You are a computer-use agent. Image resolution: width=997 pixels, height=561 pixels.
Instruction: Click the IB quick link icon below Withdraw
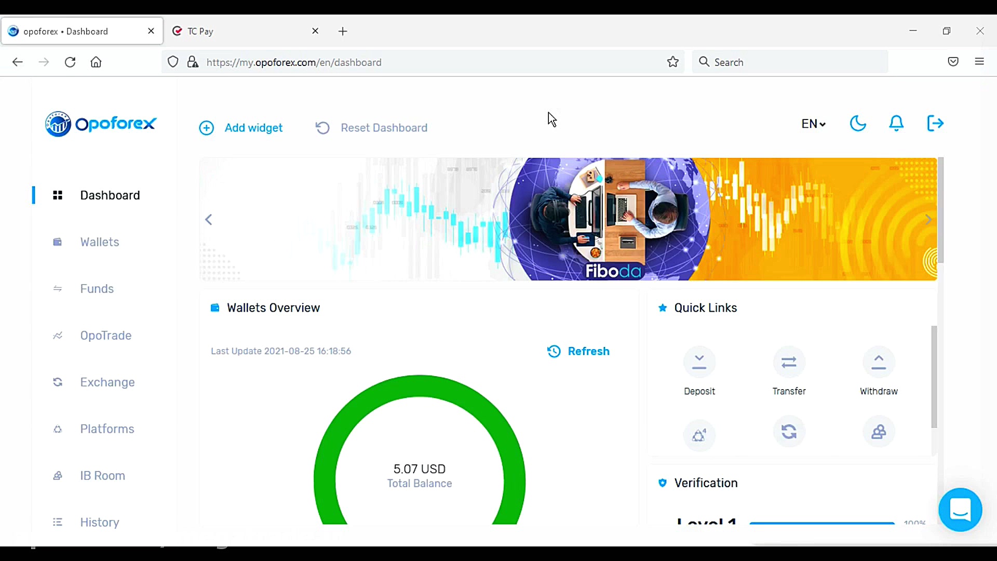[x=879, y=432]
